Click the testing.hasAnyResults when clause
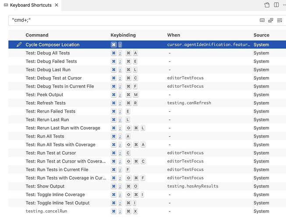Viewport: 286px width, 219px height. [192, 186]
